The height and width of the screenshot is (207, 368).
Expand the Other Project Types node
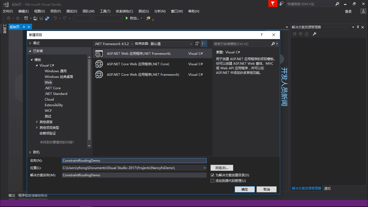pos(37,128)
